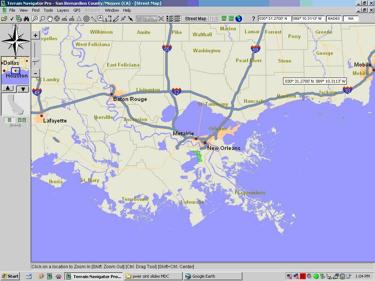
Task: Switch to Google Earth taskbar window
Action: (x=213, y=276)
